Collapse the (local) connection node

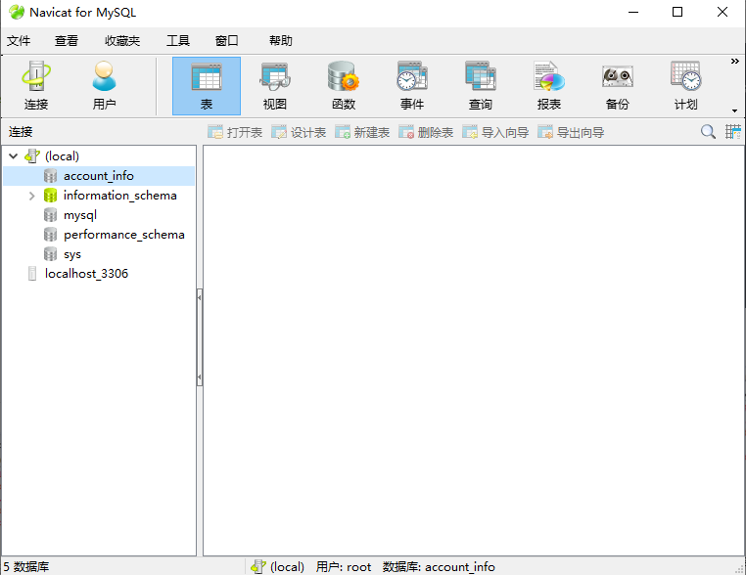pyautogui.click(x=14, y=155)
